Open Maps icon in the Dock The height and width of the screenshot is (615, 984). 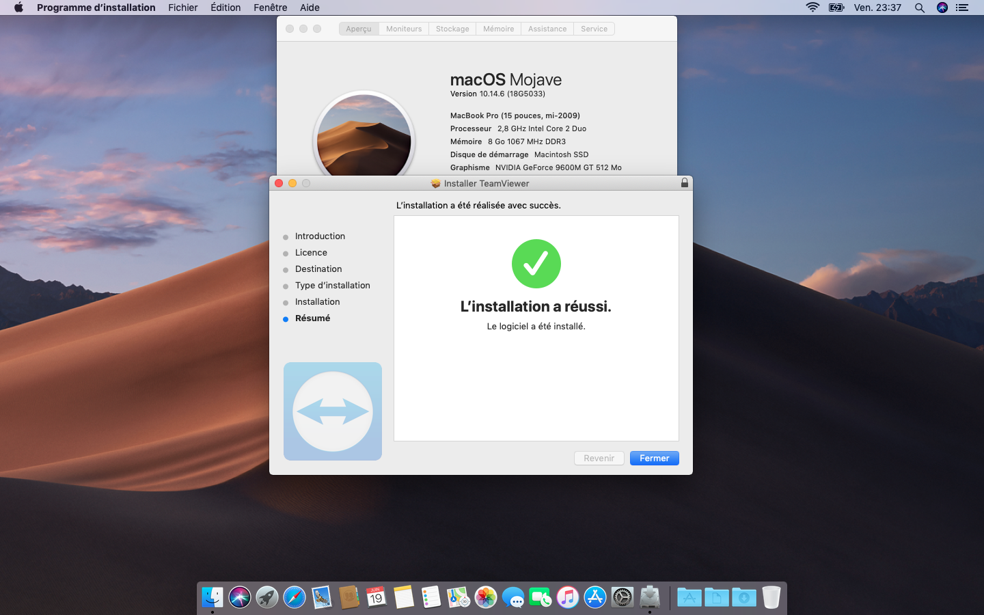[459, 597]
